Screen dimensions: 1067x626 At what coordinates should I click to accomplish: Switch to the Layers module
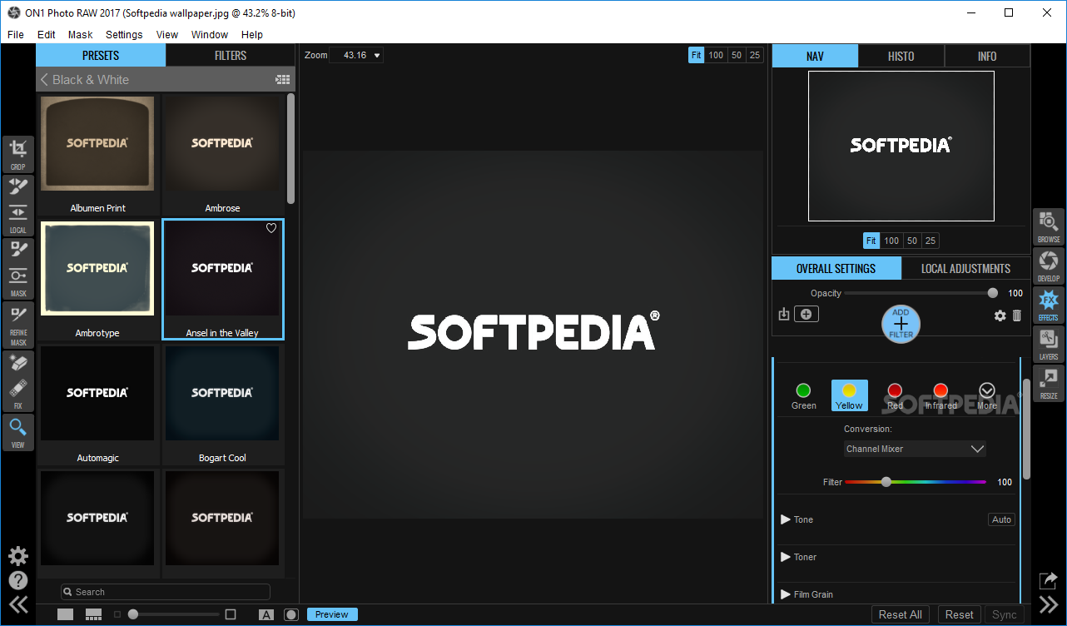1049,344
